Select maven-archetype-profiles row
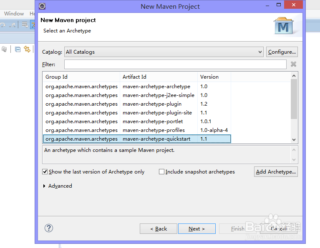 tap(137, 130)
